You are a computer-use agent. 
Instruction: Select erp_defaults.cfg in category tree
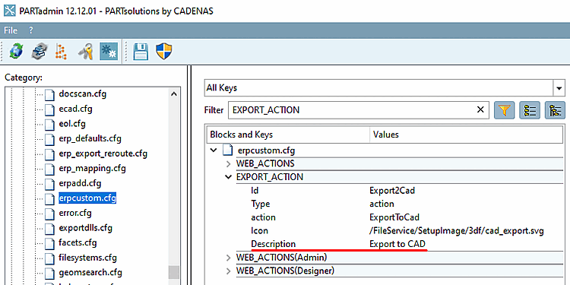click(90, 138)
